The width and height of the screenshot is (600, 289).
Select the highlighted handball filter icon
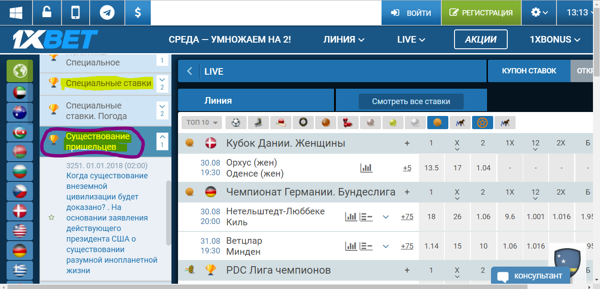point(438,123)
